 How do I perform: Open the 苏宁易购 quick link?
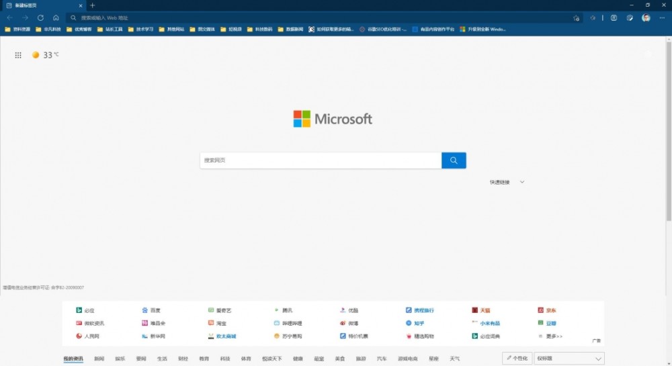[288, 336]
